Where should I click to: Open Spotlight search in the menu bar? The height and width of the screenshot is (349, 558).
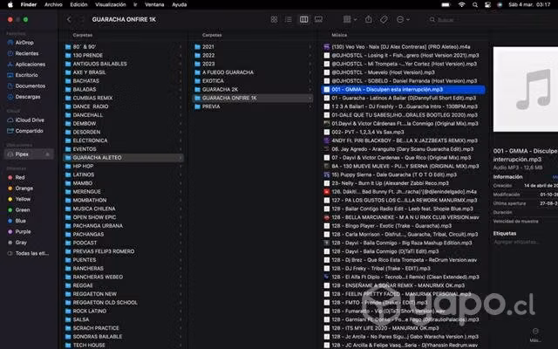tap(475, 4)
